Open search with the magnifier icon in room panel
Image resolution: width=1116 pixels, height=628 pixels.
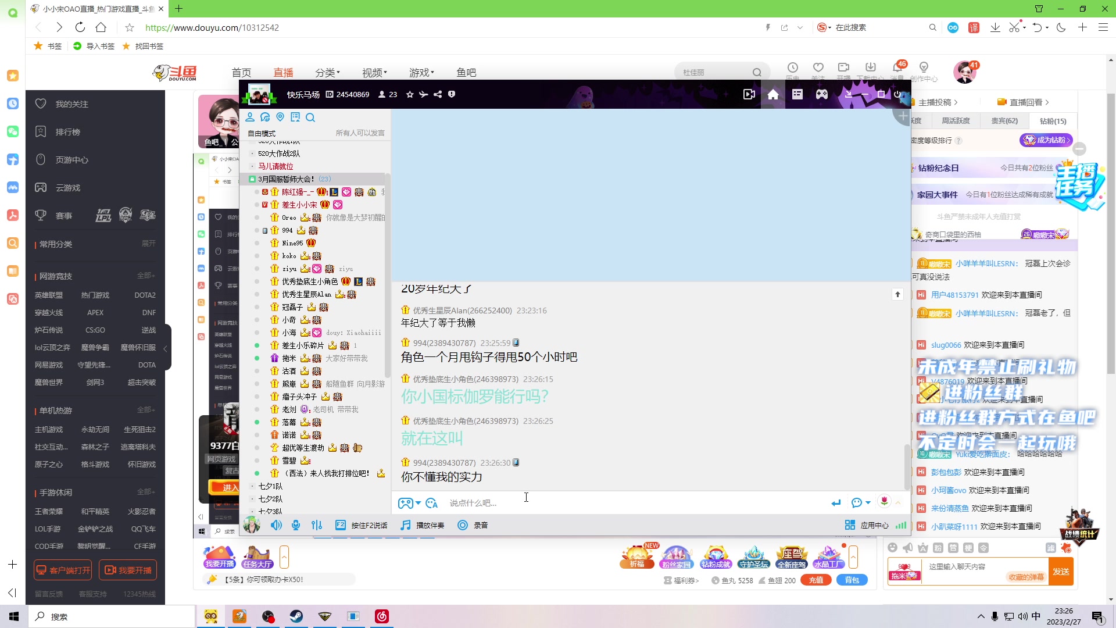311,117
